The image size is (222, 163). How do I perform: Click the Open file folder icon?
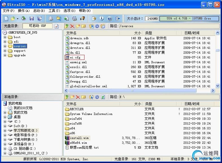[x=13, y=19]
